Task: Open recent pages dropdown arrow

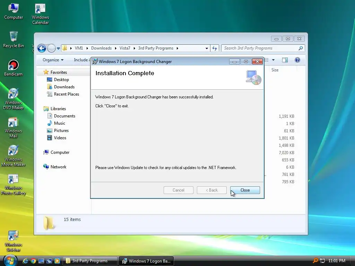Action: click(58, 48)
